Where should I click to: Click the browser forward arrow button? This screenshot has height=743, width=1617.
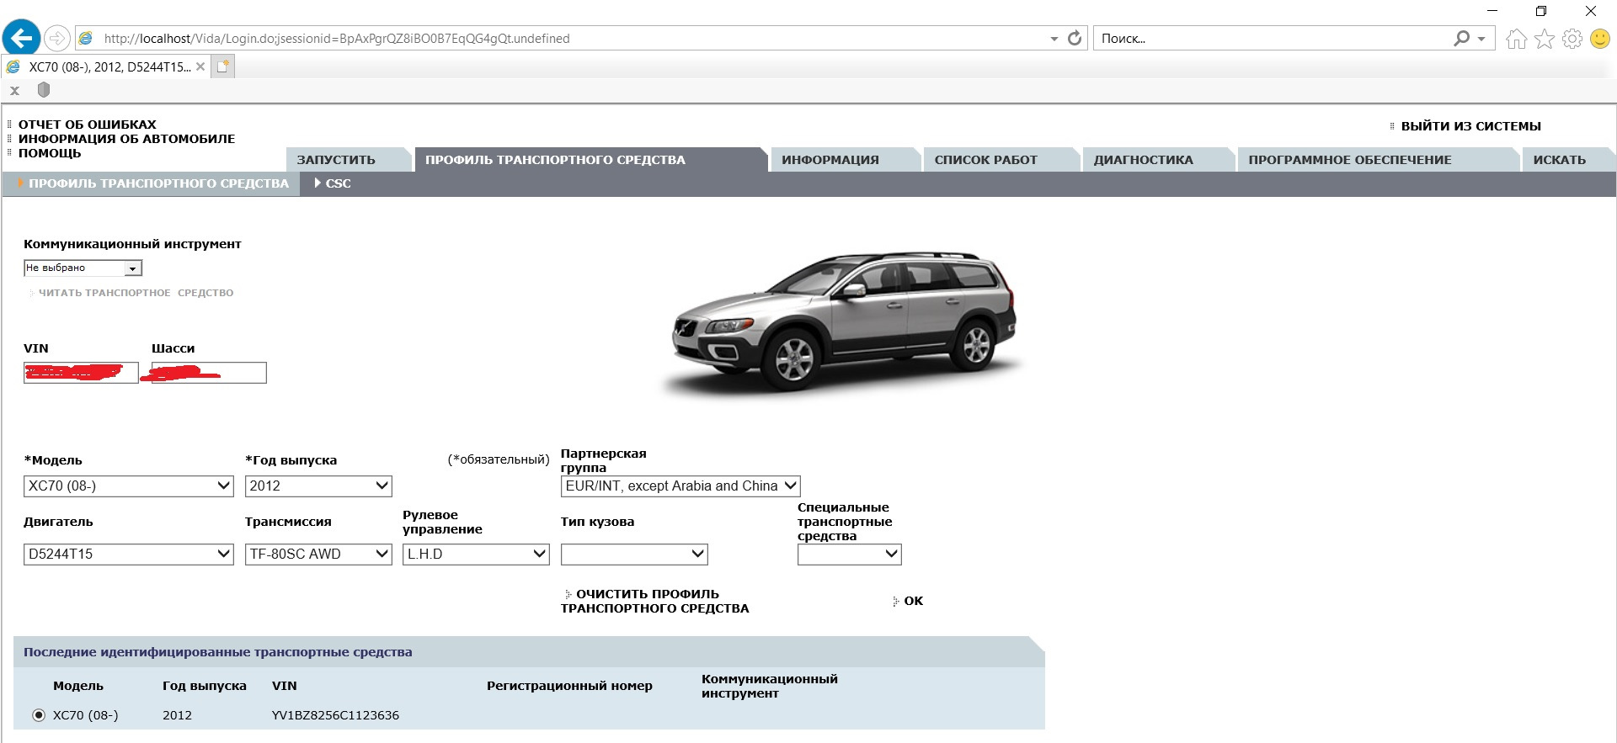click(56, 38)
